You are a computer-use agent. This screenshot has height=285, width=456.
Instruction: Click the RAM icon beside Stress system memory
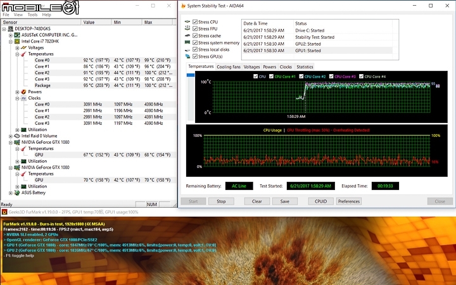point(187,42)
